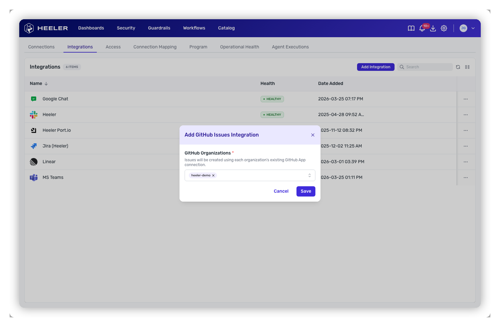Click the Save button
Viewport: 500px width, 327px height.
coord(306,191)
